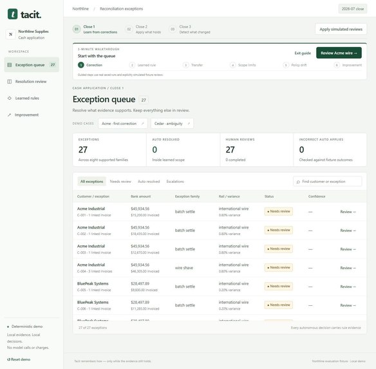
Task: Click the Human reviews 27 summary card
Action: pos(257,149)
